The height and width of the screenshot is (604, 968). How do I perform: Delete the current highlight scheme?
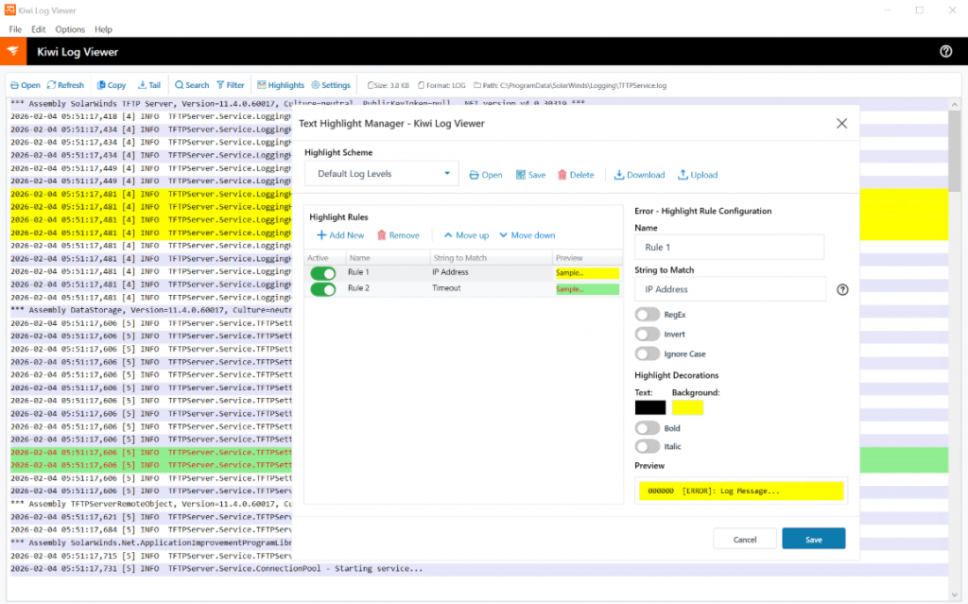pyautogui.click(x=576, y=175)
